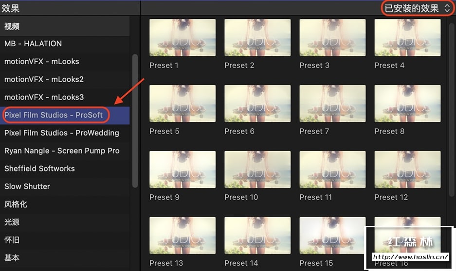Select the Preset 5 thumbnail
The width and height of the screenshot is (456, 271).
click(182, 103)
